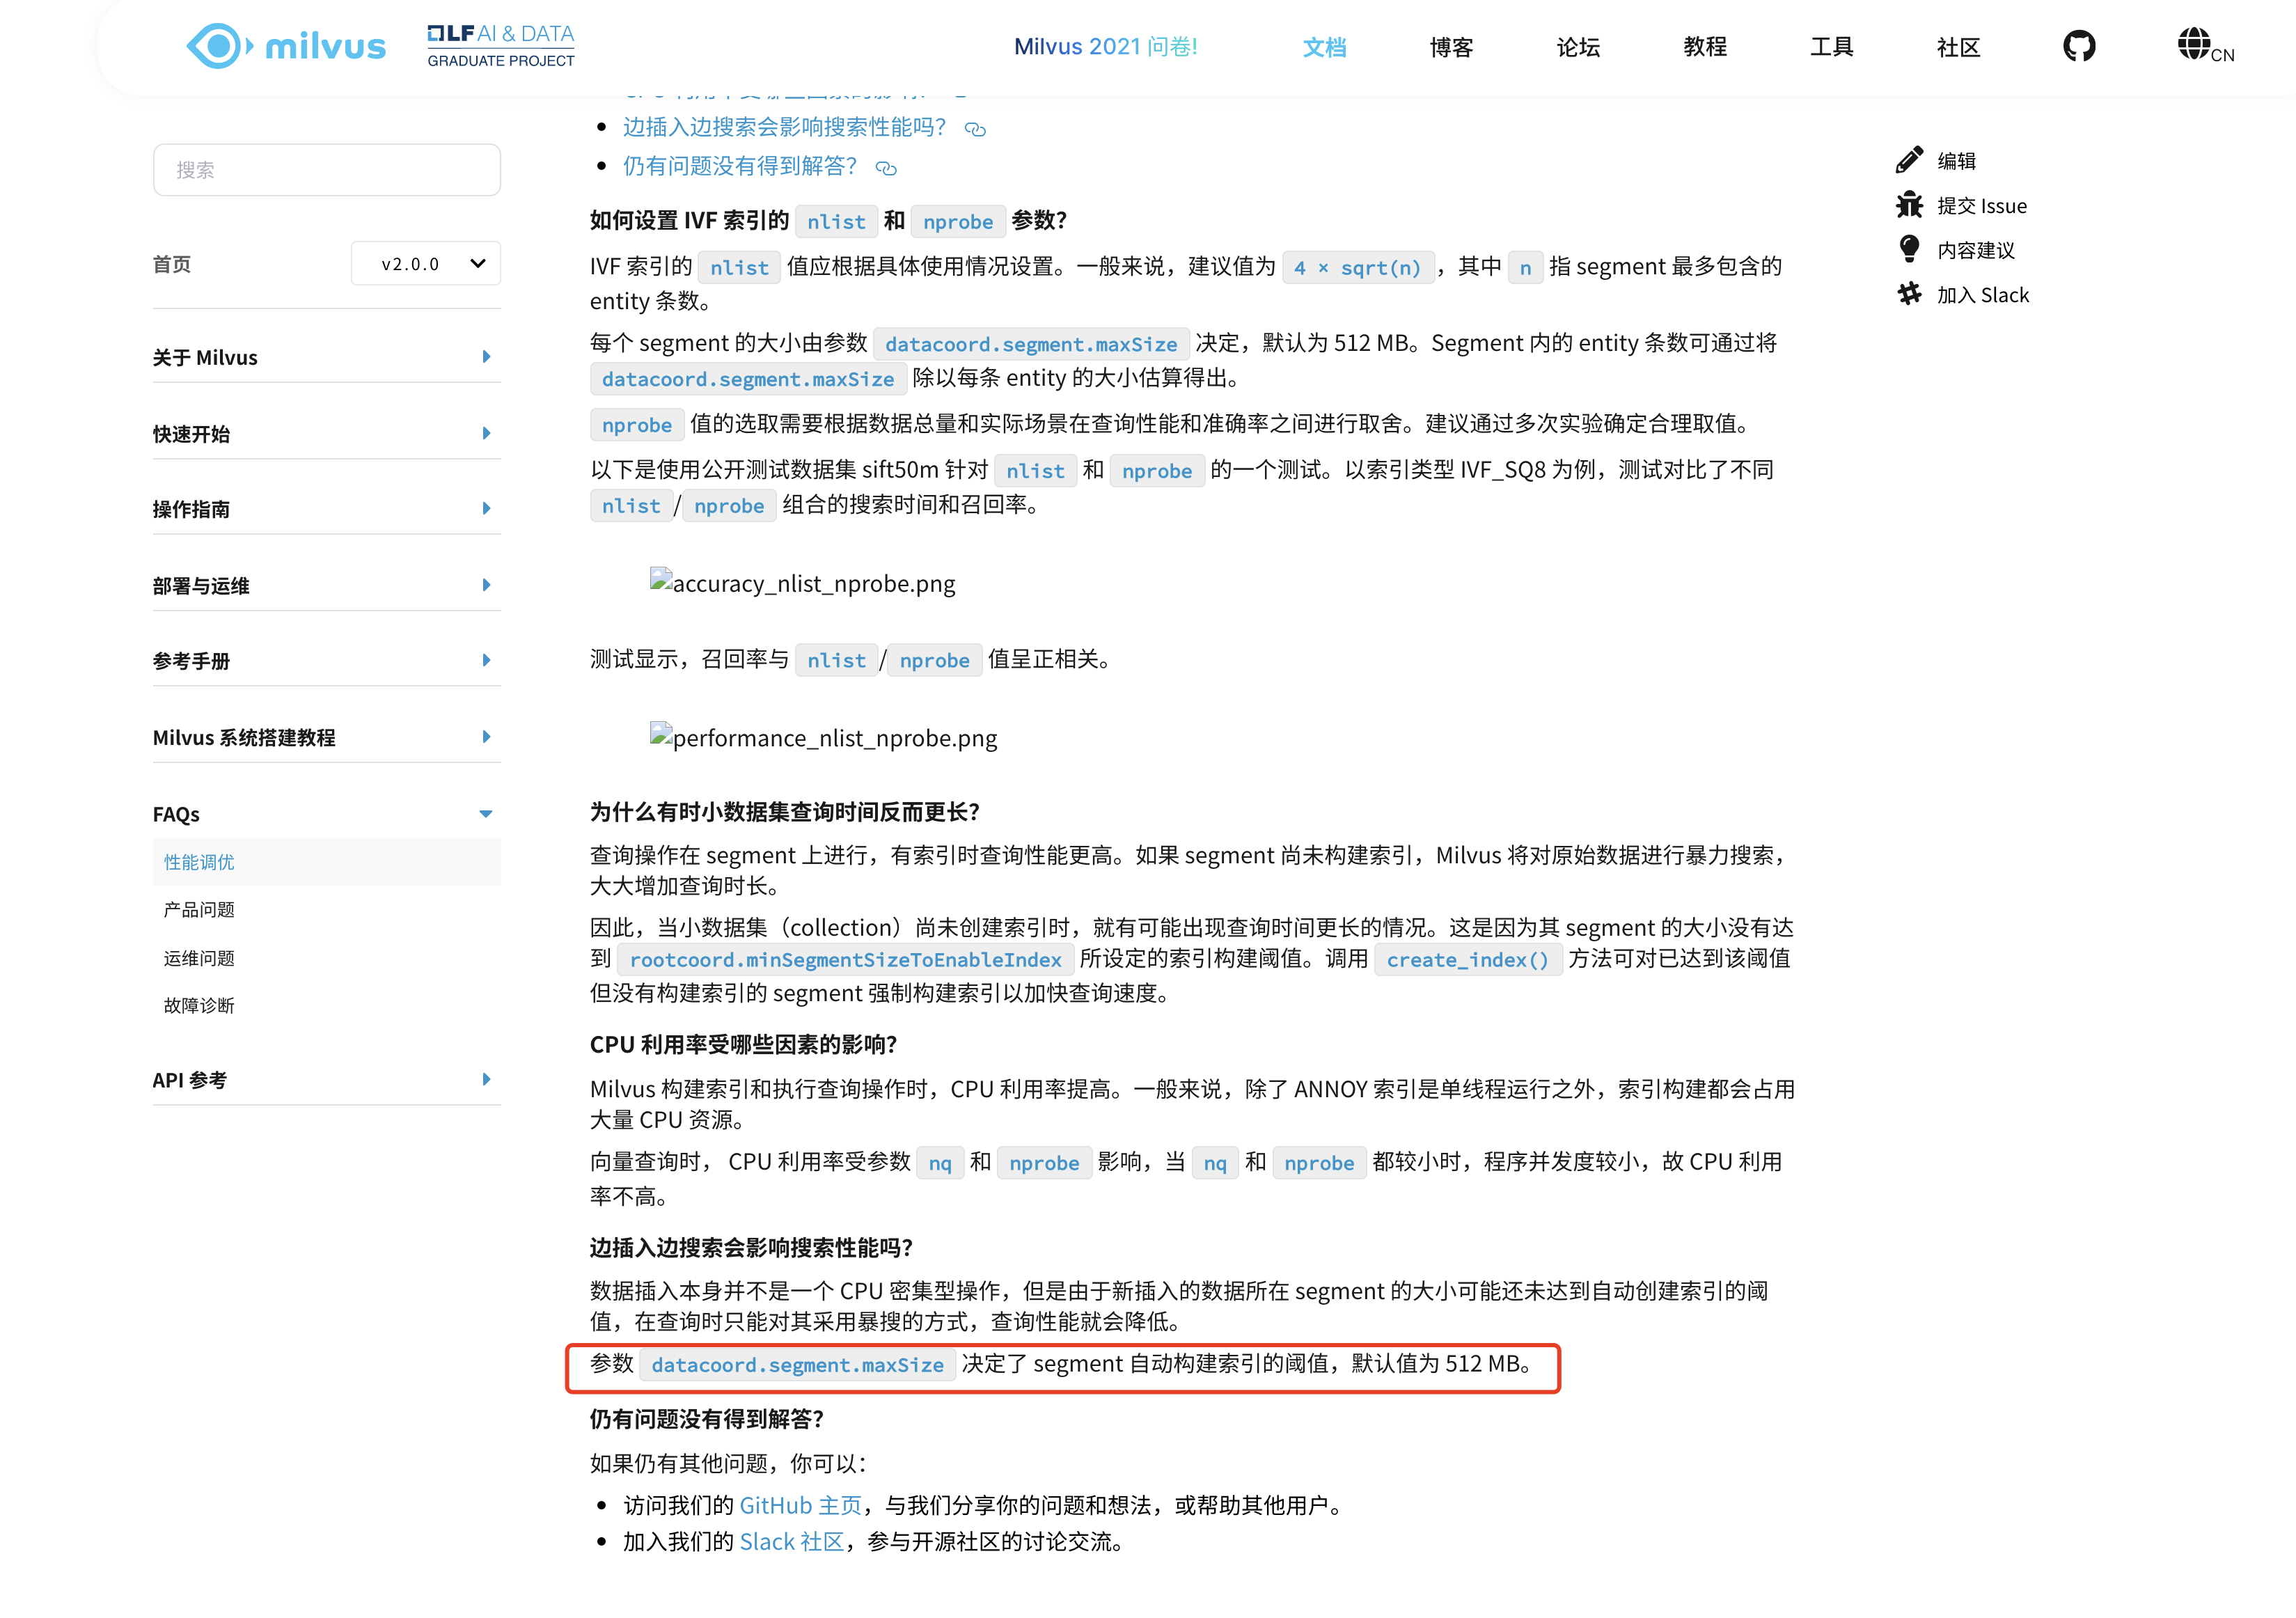Image resolution: width=2296 pixels, height=1618 pixels.
Task: Open the v2.0.0 version dropdown
Action: tap(425, 263)
